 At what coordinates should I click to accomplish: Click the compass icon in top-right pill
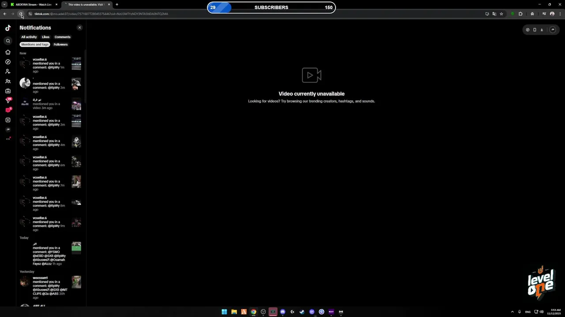pos(527,30)
